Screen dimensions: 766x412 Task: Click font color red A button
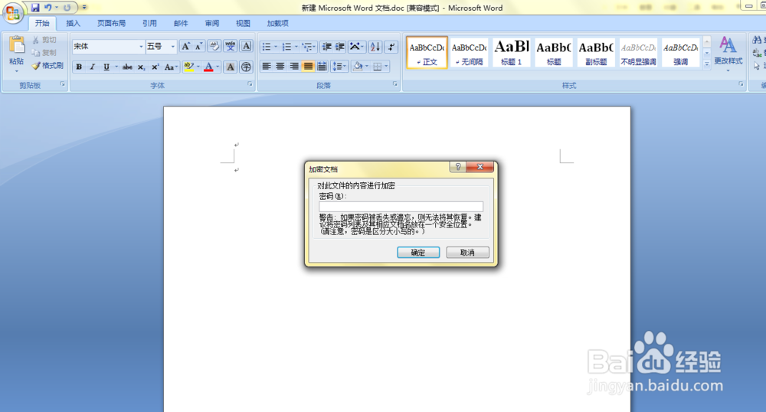tap(208, 67)
